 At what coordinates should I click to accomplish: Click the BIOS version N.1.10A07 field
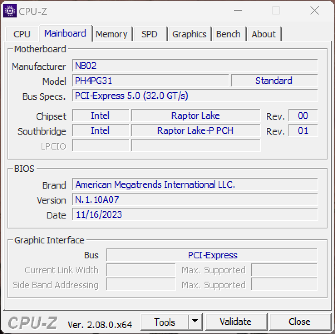[x=195, y=199]
